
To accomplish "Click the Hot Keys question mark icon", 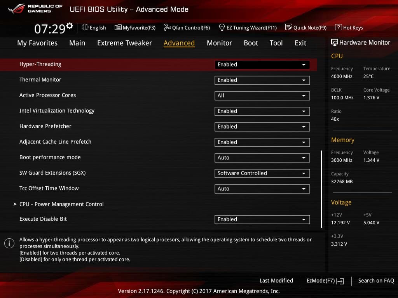I will [x=338, y=28].
